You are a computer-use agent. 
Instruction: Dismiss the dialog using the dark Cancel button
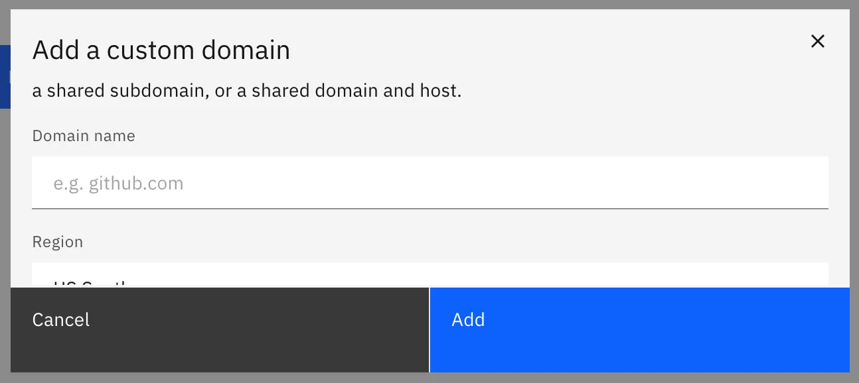(x=220, y=329)
